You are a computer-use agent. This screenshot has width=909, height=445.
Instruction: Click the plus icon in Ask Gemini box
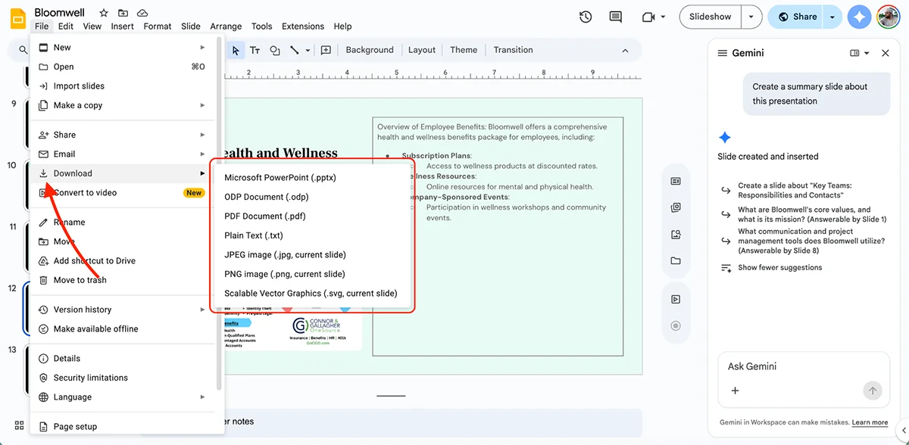click(735, 391)
